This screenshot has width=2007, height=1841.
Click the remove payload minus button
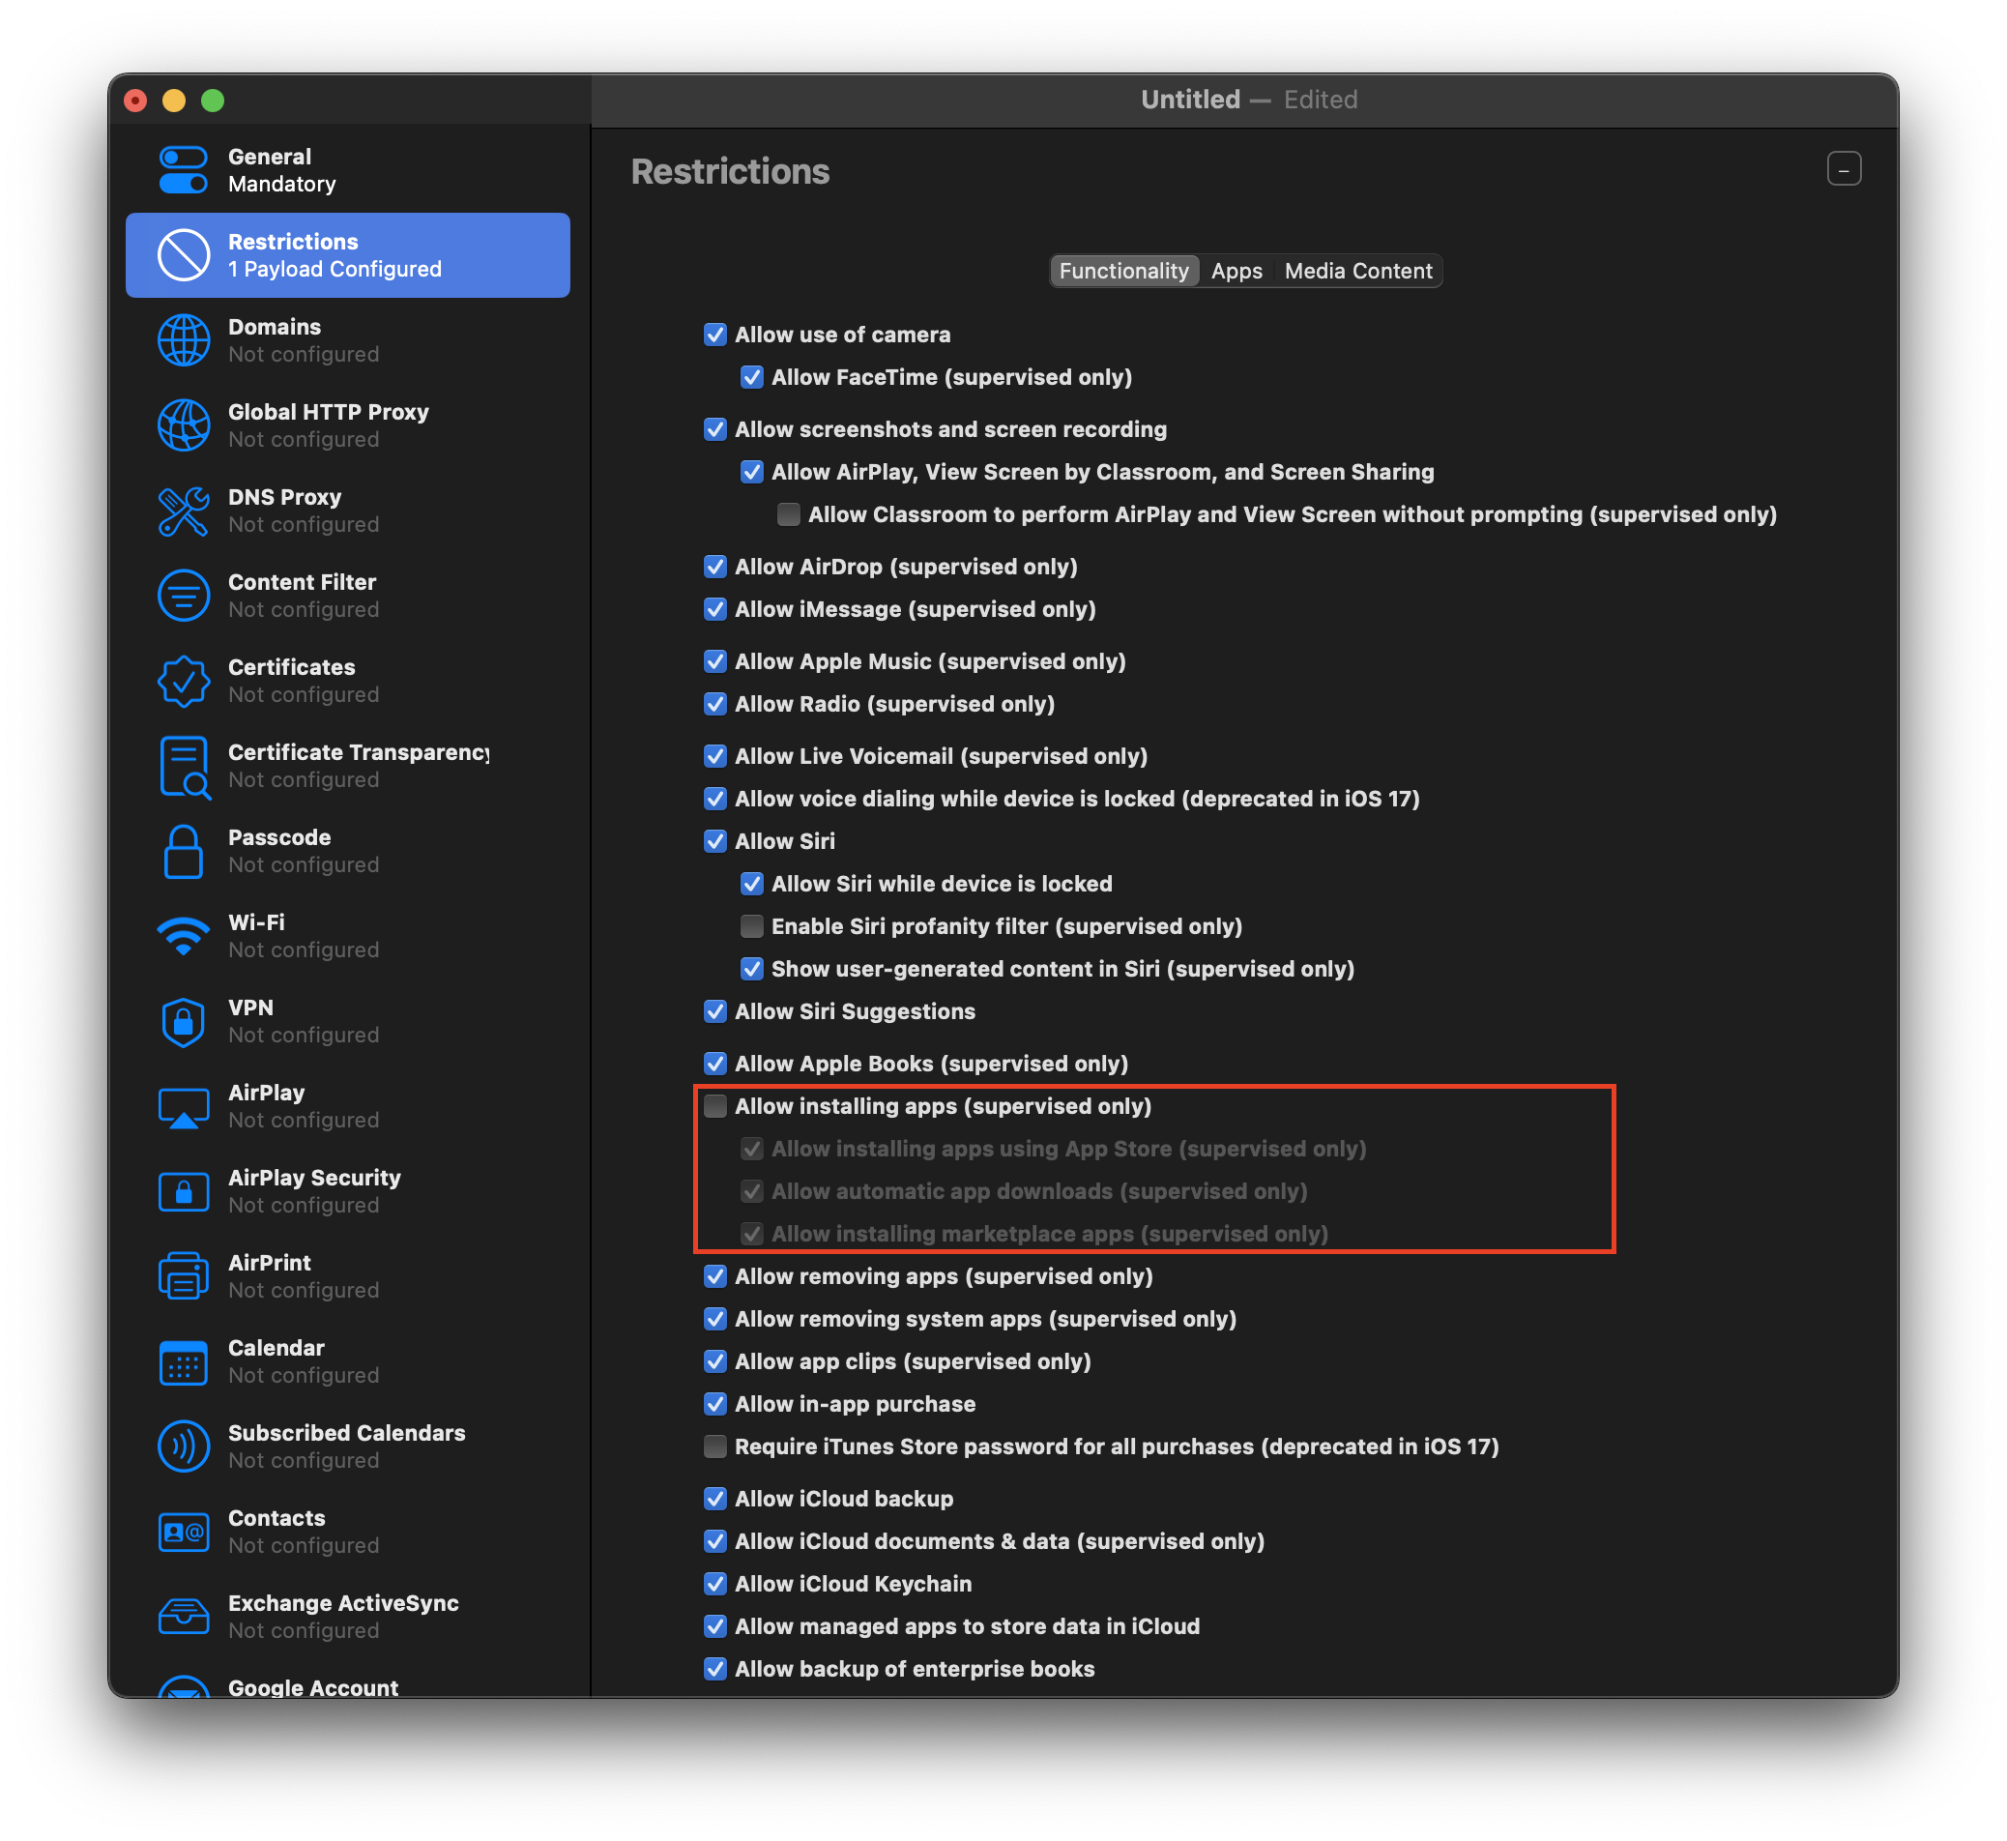coord(1844,169)
